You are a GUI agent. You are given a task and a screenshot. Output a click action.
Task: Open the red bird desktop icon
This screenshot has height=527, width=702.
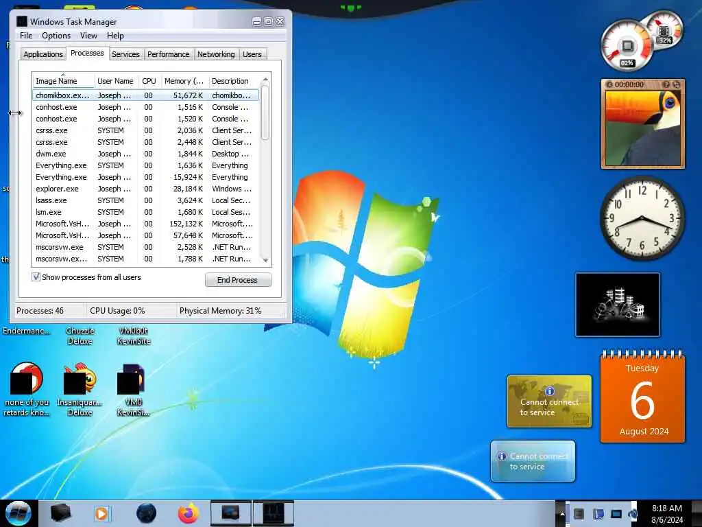point(27,389)
